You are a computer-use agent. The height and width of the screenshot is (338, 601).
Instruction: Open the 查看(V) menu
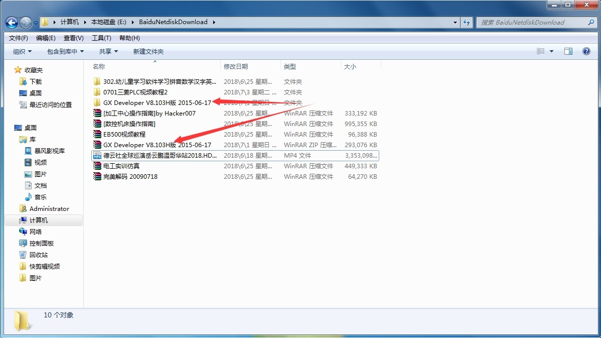point(72,38)
